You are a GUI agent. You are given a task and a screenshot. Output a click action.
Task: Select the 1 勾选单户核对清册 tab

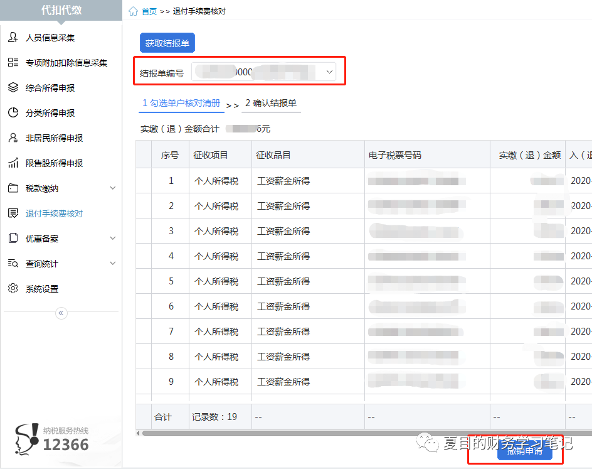click(181, 102)
